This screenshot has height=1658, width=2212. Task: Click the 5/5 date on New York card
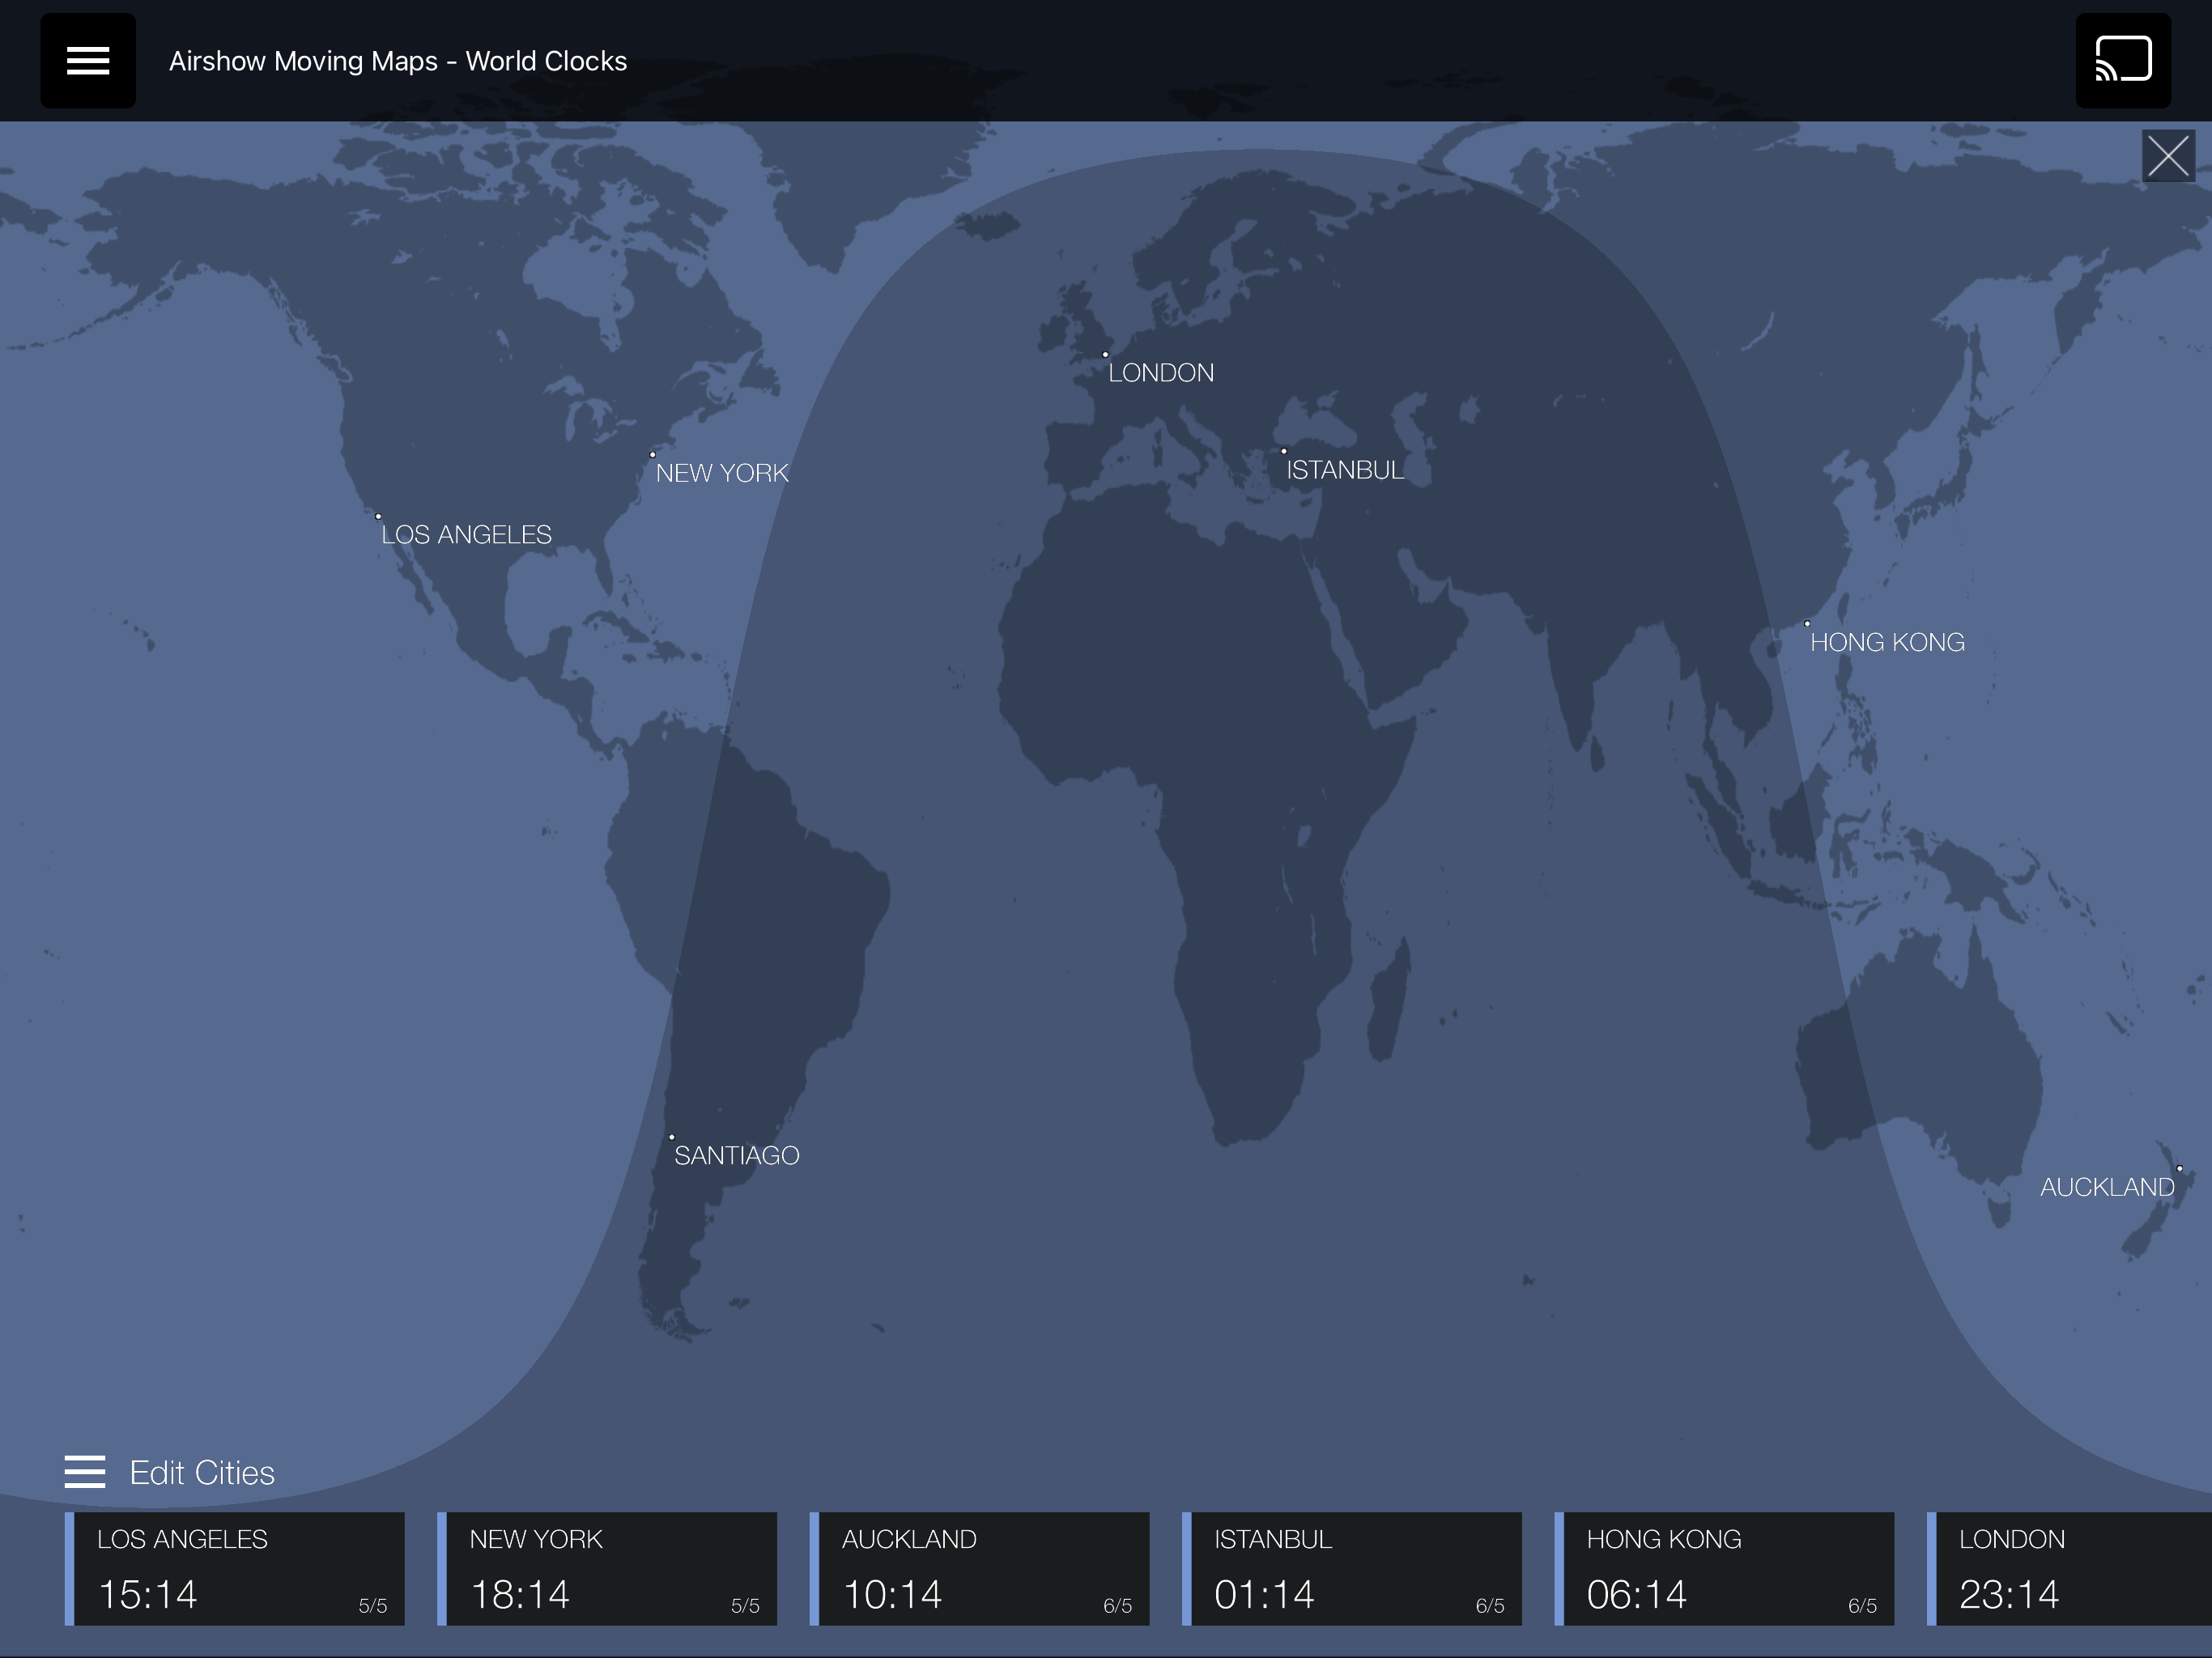tap(745, 1606)
